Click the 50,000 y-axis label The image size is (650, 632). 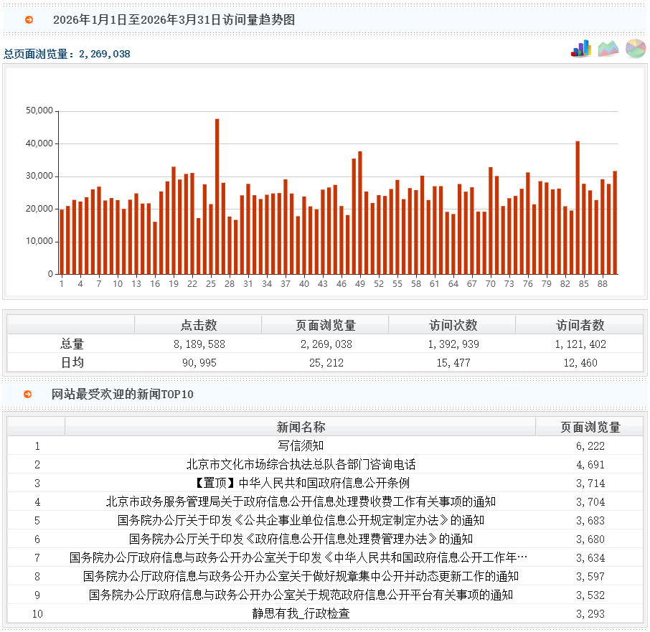[39, 110]
